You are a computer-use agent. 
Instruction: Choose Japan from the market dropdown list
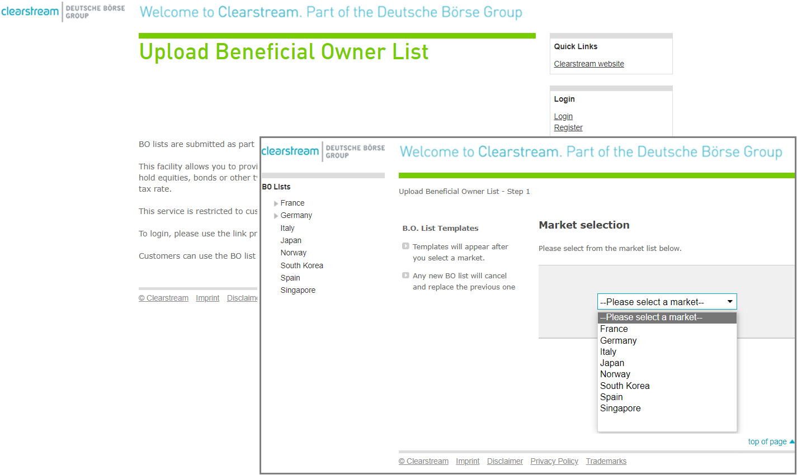(x=612, y=363)
